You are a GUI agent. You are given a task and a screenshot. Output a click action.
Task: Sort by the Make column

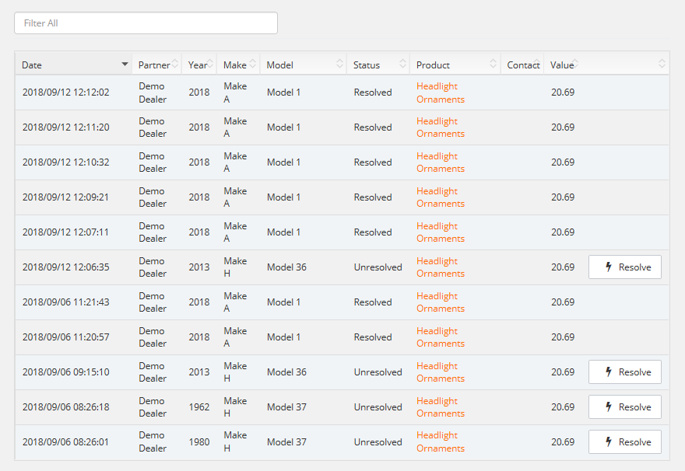coord(238,65)
